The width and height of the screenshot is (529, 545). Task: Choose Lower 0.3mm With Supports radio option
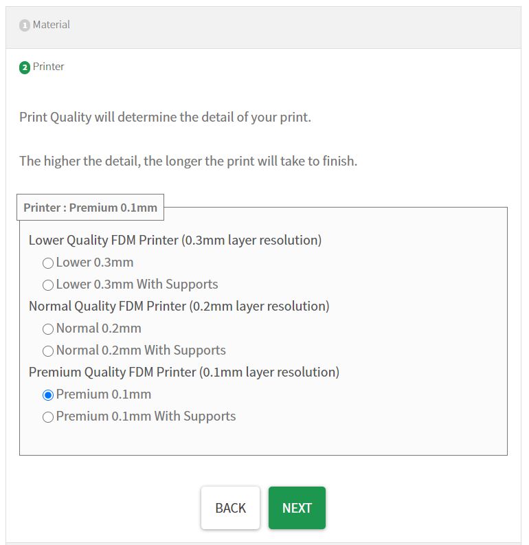[48, 285]
